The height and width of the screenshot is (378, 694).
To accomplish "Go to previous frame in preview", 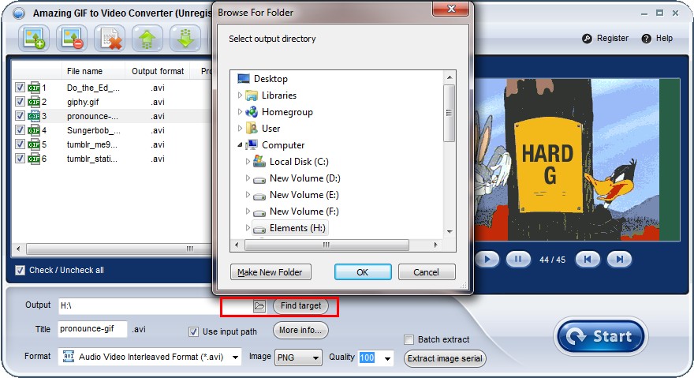I will [x=588, y=260].
